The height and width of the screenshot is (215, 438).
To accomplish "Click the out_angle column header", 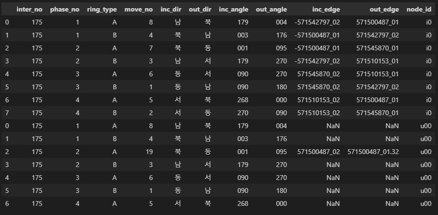I will tap(271, 9).
